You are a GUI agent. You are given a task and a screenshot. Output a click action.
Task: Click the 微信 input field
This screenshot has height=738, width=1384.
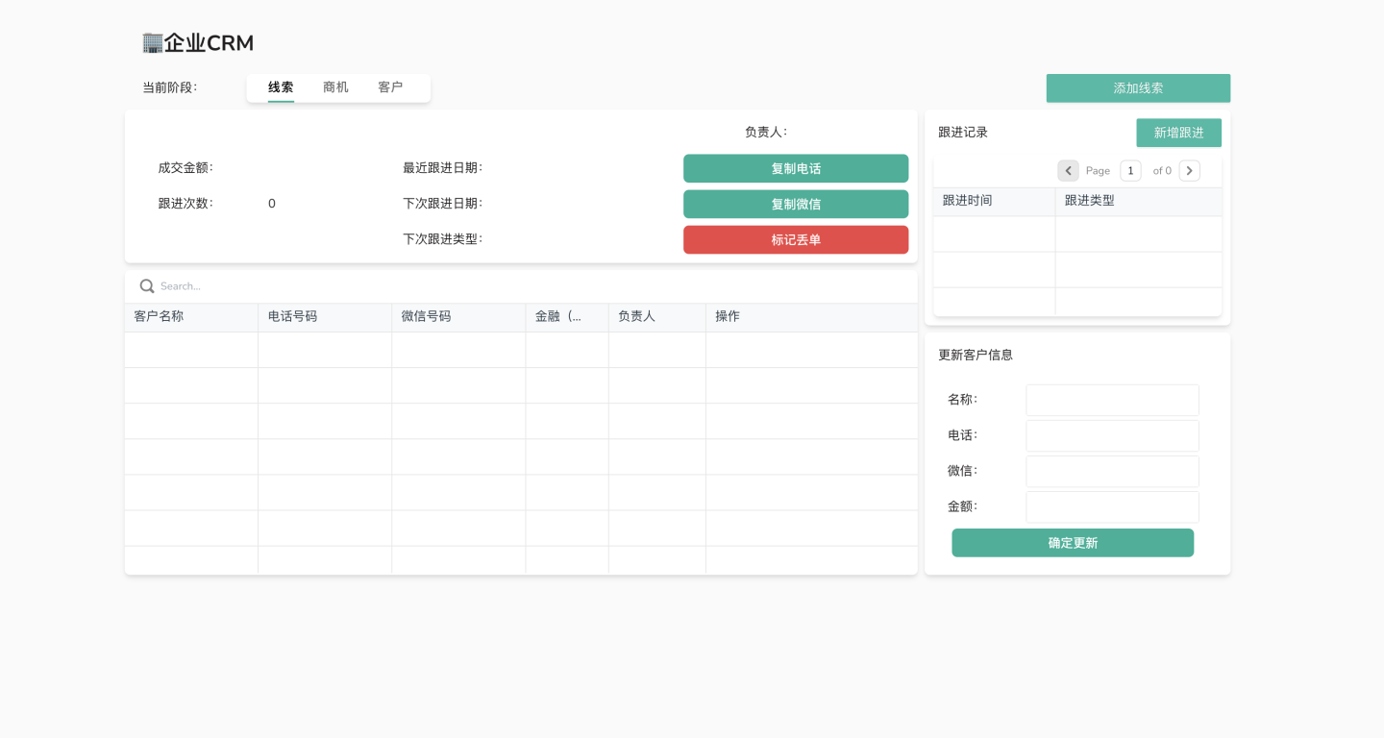point(1112,471)
